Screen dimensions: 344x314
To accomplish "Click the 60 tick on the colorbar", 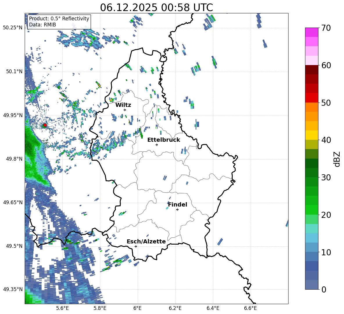I will click(326, 65).
